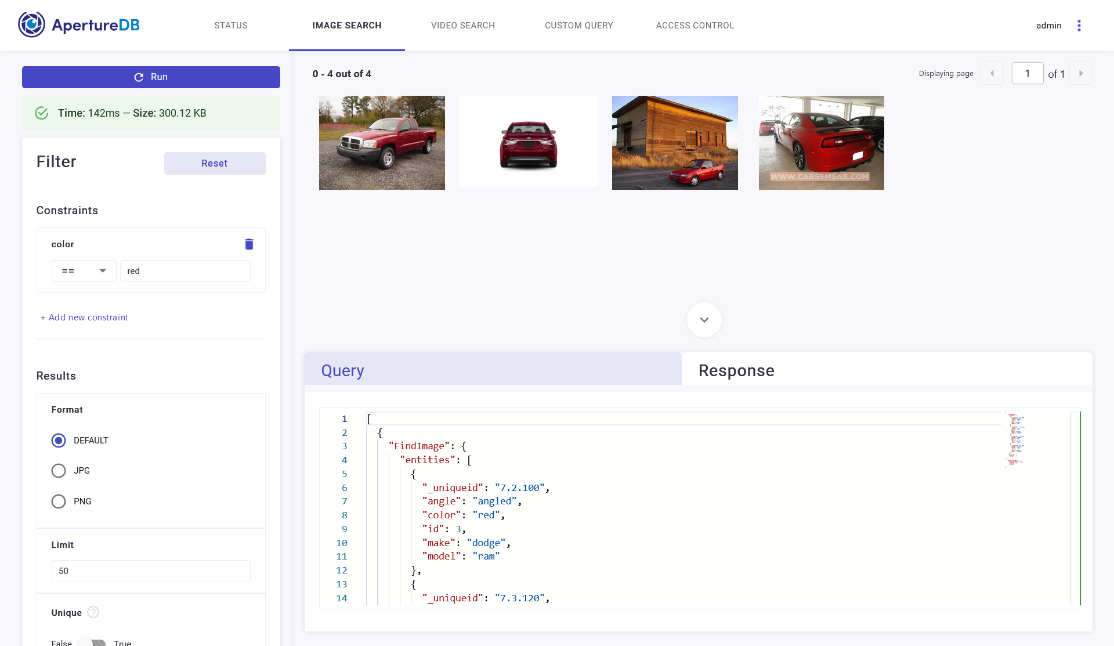Reset the filter settings
Image resolution: width=1114 pixels, height=646 pixels.
coord(215,163)
